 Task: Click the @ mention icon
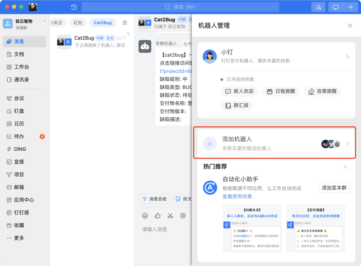(183, 216)
